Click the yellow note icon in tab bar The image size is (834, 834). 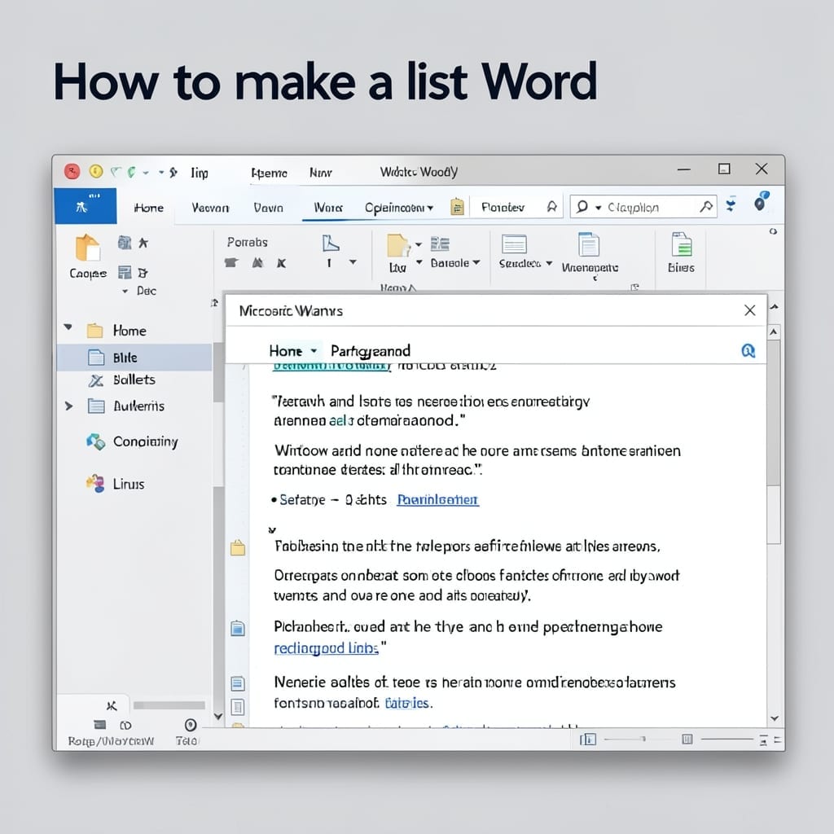point(457,207)
